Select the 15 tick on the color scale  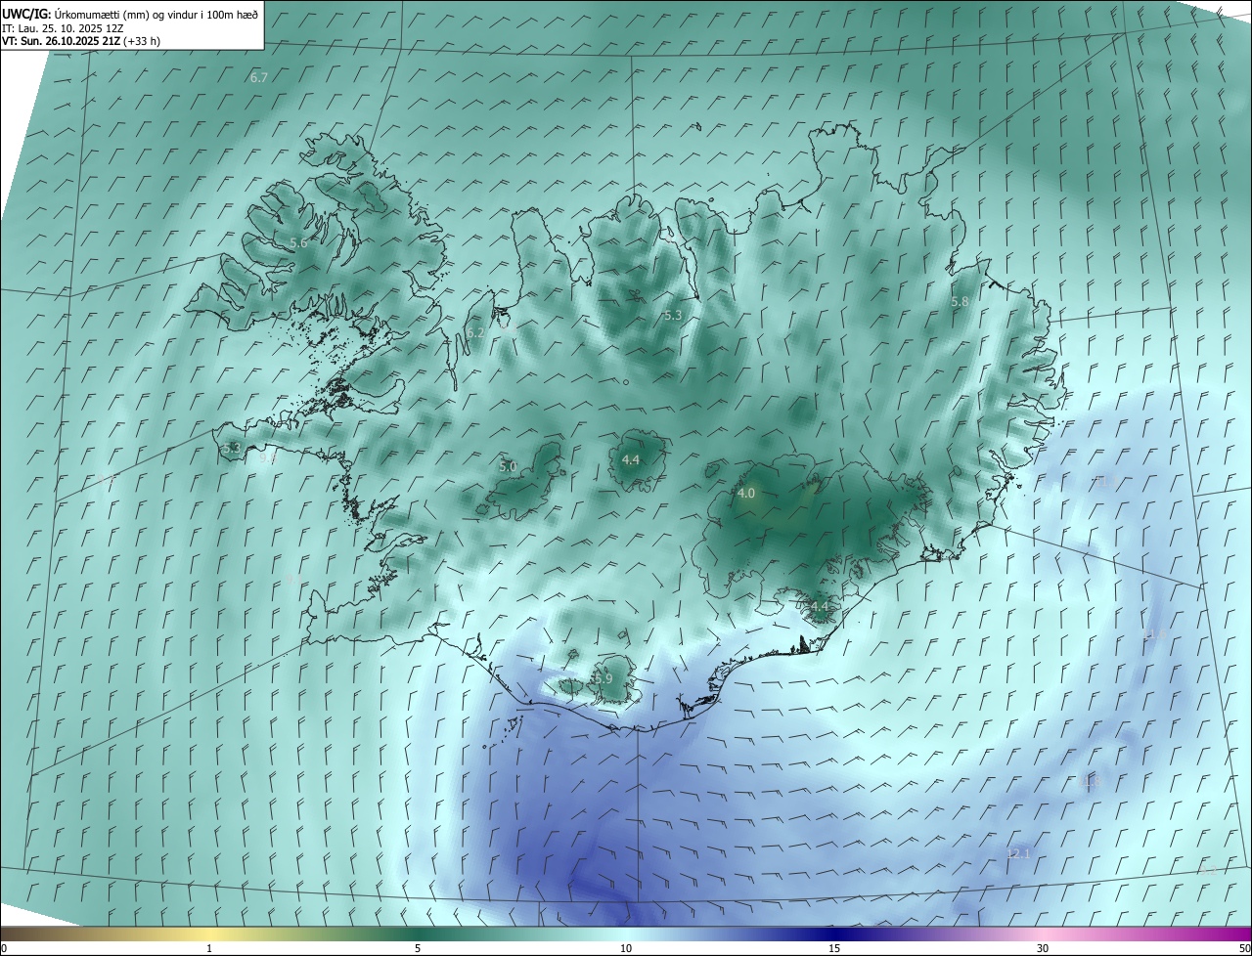click(x=834, y=948)
